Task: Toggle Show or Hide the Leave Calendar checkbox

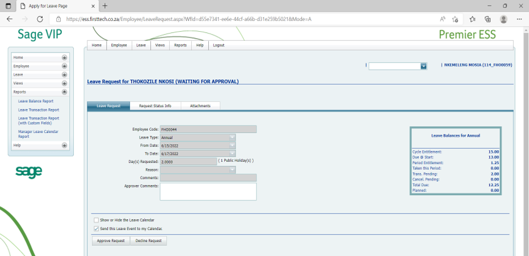Action: pos(96,220)
